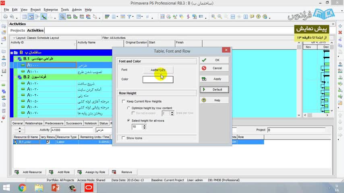Click the Assign by Role button
This screenshot has height=193, width=344.
pos(92,172)
